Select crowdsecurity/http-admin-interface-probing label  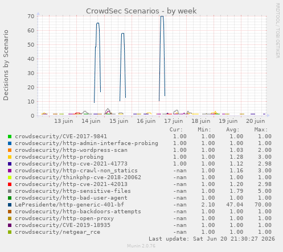[x=87, y=143]
